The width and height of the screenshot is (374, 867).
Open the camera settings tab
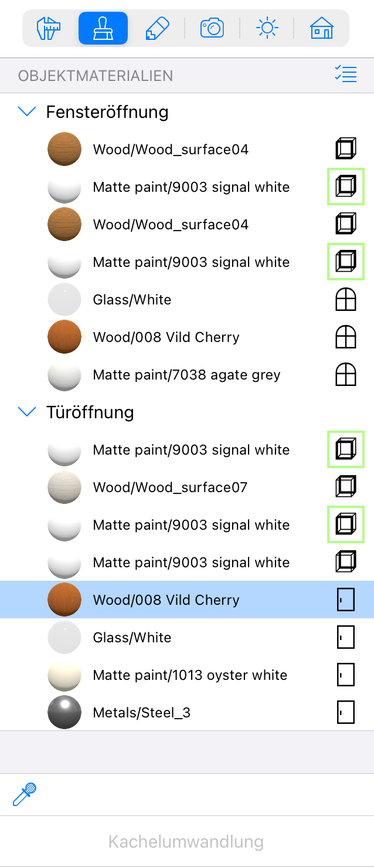coord(212,28)
